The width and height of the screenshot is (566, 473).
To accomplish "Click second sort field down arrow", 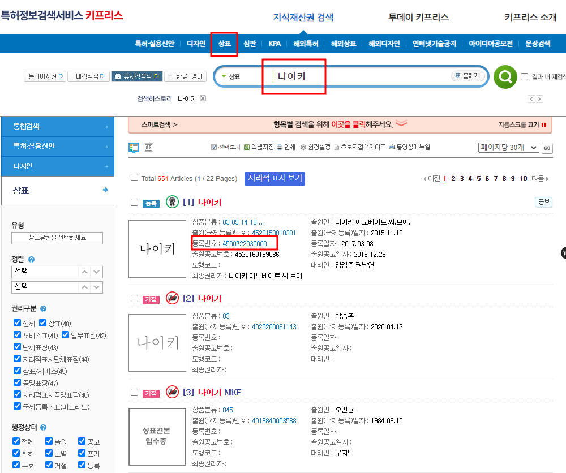I will click(96, 287).
